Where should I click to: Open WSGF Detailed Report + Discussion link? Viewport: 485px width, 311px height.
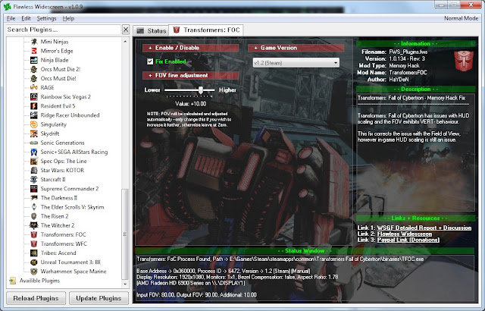pyautogui.click(x=424, y=228)
